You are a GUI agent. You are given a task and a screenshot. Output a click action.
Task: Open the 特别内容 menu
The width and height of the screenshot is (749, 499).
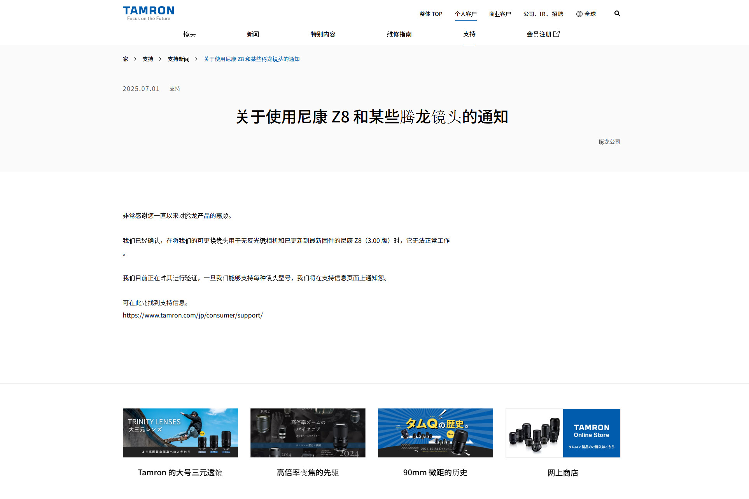323,34
